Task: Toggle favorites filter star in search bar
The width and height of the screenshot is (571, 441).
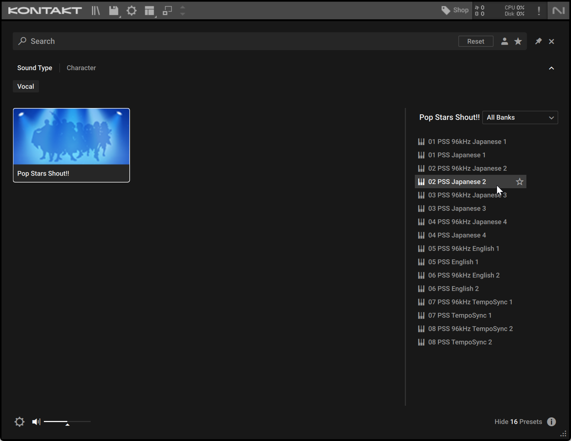Action: click(x=518, y=41)
